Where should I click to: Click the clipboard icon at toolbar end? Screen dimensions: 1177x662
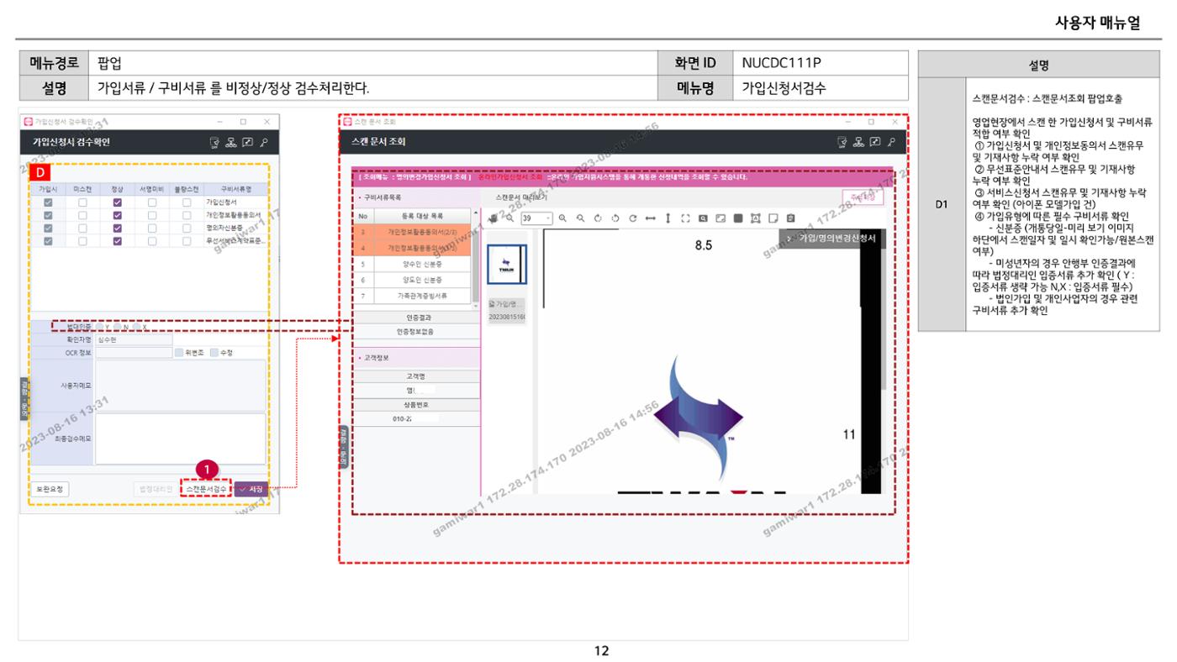[x=790, y=218]
